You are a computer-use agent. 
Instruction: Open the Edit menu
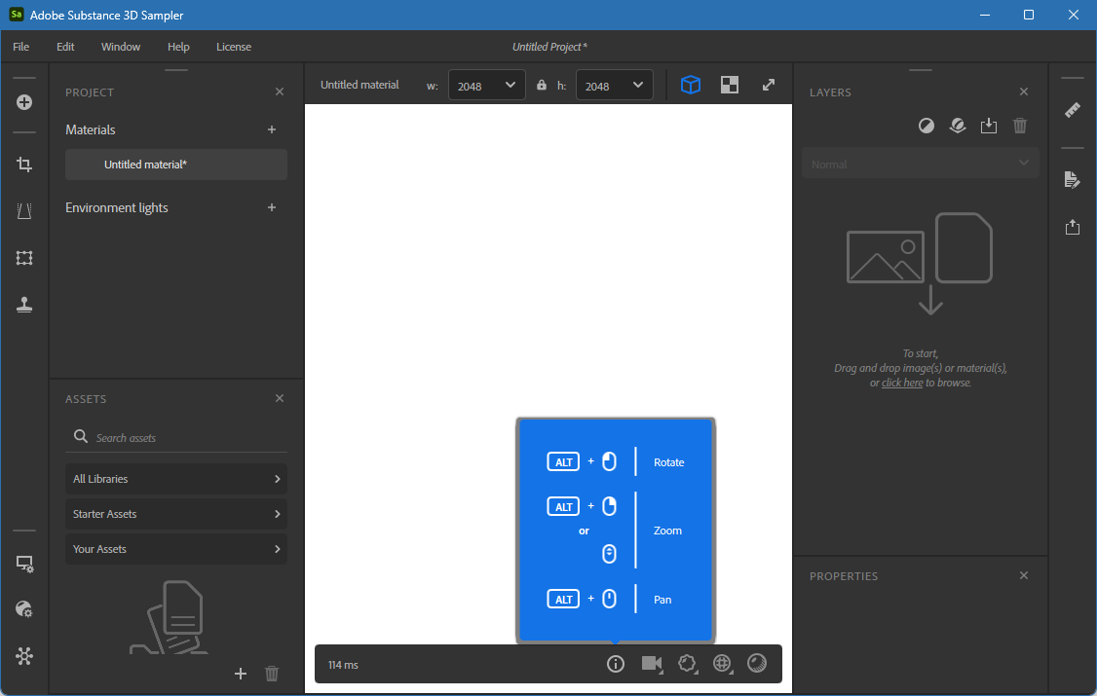click(66, 47)
